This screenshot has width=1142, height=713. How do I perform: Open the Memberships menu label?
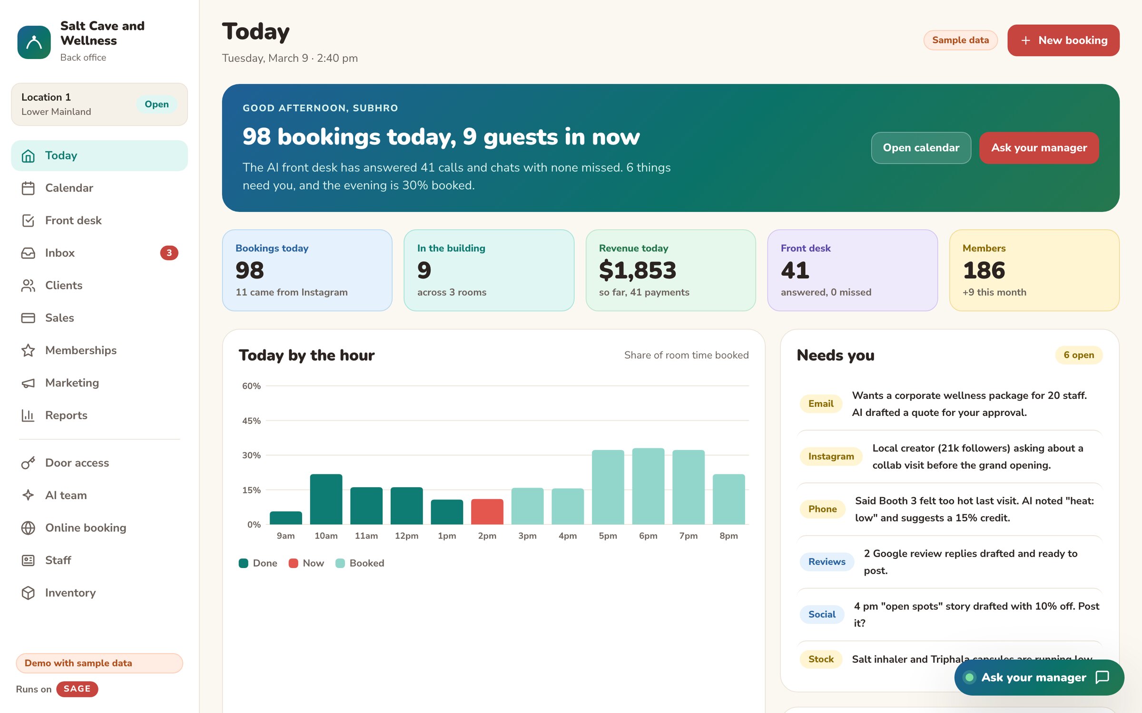pyautogui.click(x=81, y=350)
